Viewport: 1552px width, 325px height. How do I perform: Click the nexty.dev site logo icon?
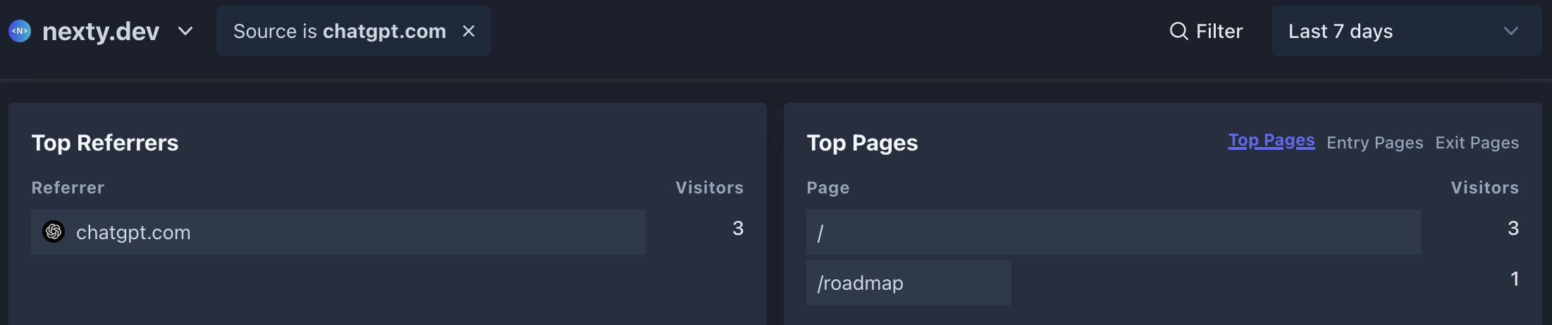20,31
